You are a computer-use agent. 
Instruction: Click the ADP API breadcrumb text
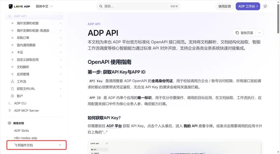coord(94,24)
